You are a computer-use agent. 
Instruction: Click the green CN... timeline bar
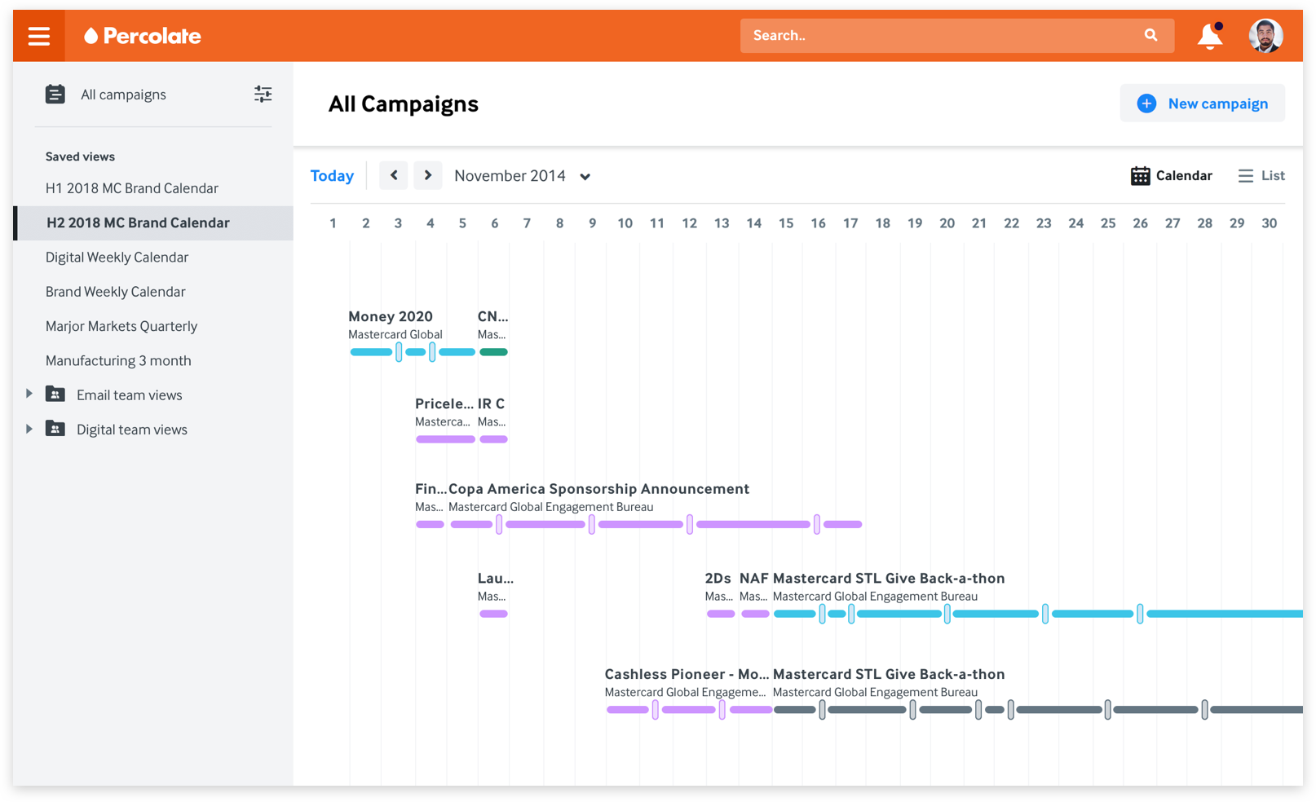pos(494,352)
